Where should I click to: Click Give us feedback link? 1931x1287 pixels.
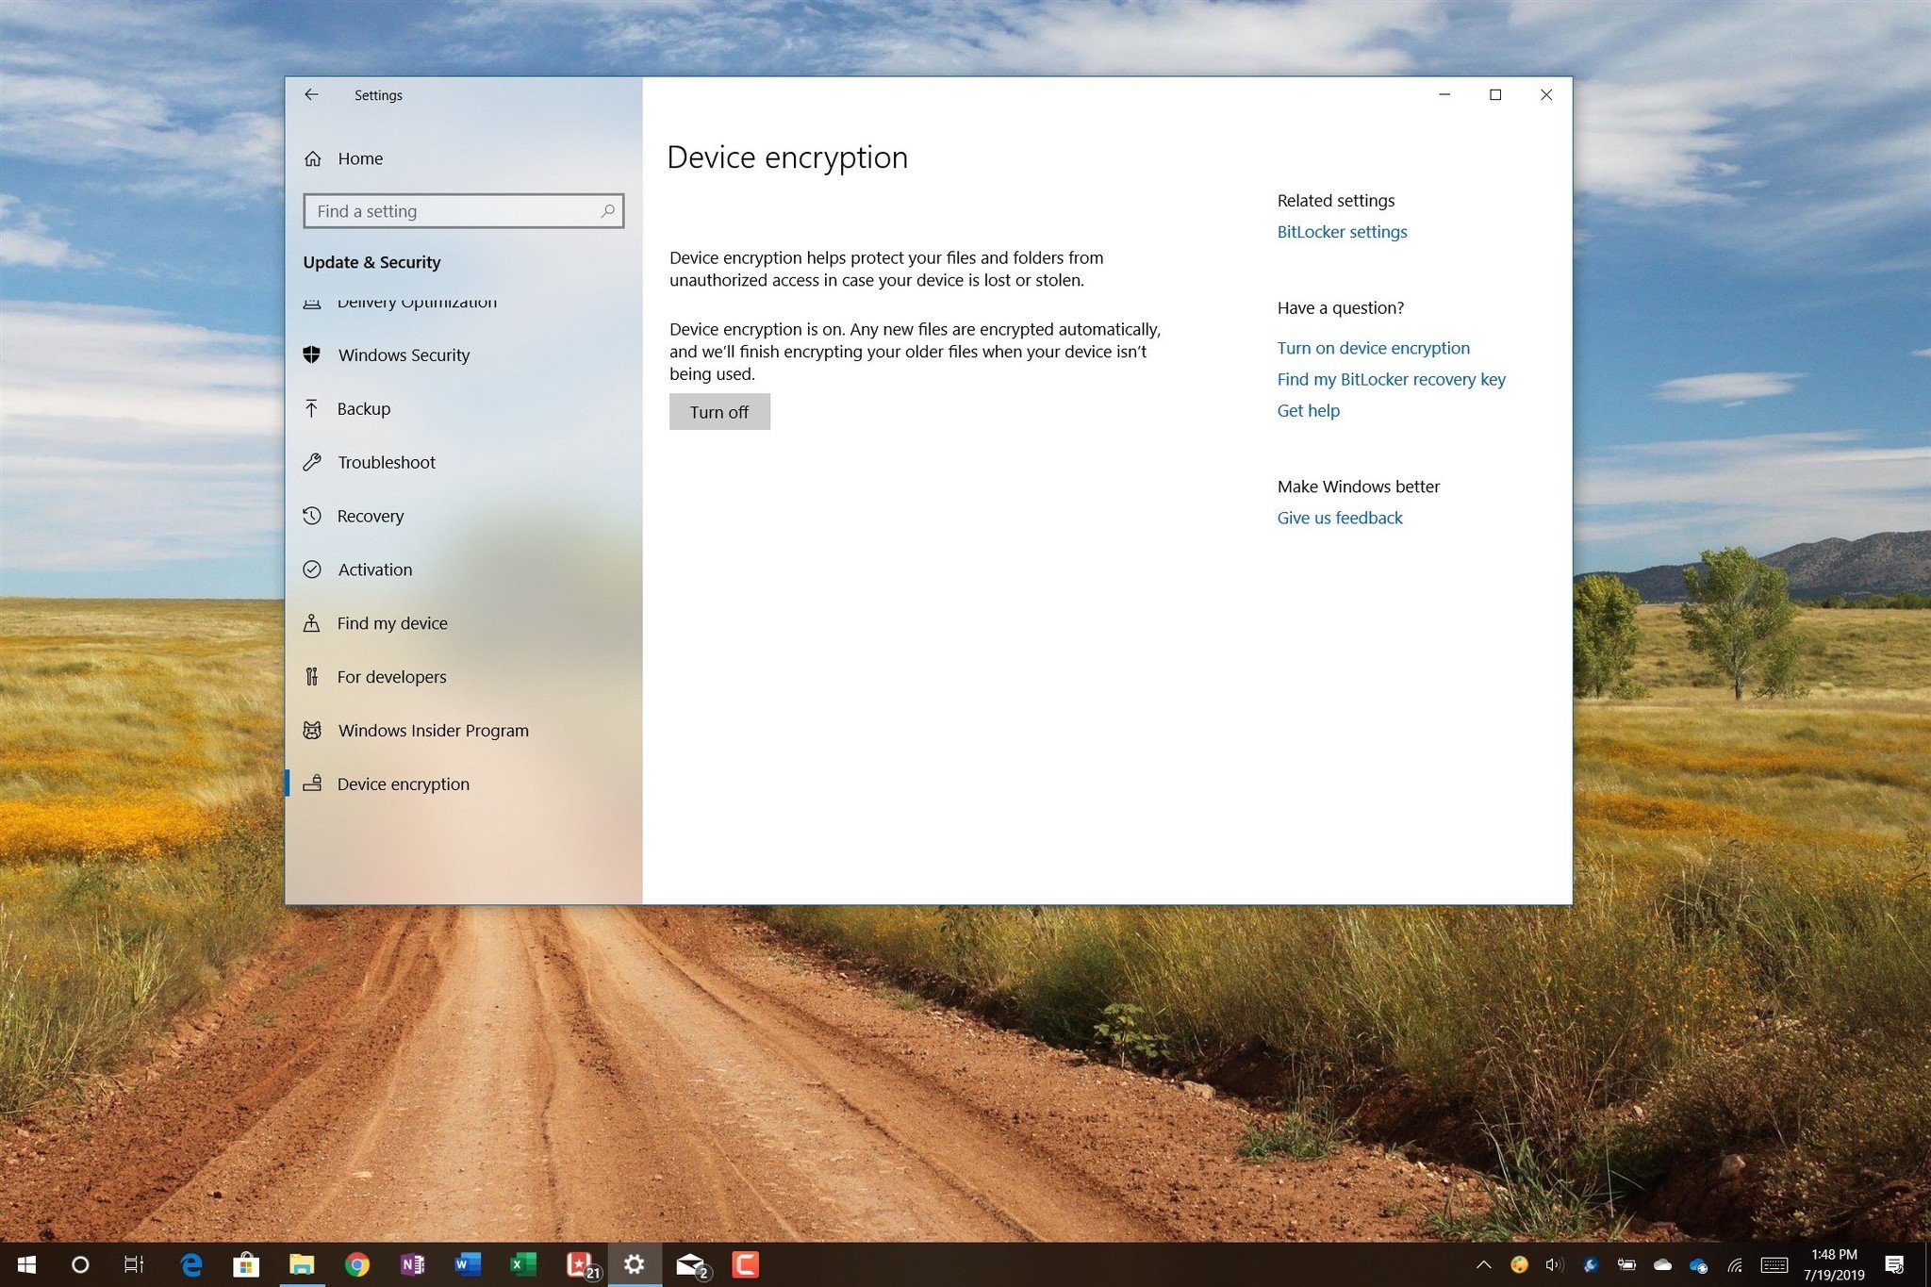click(x=1340, y=517)
